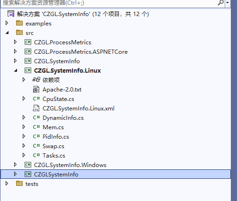
Task: Select the CZGL.SystemInfo project
Action: [57, 61]
